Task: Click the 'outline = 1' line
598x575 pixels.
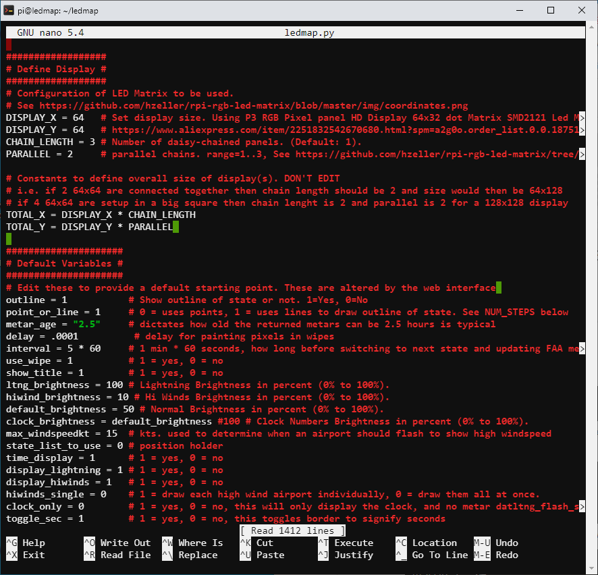Action: click(36, 300)
